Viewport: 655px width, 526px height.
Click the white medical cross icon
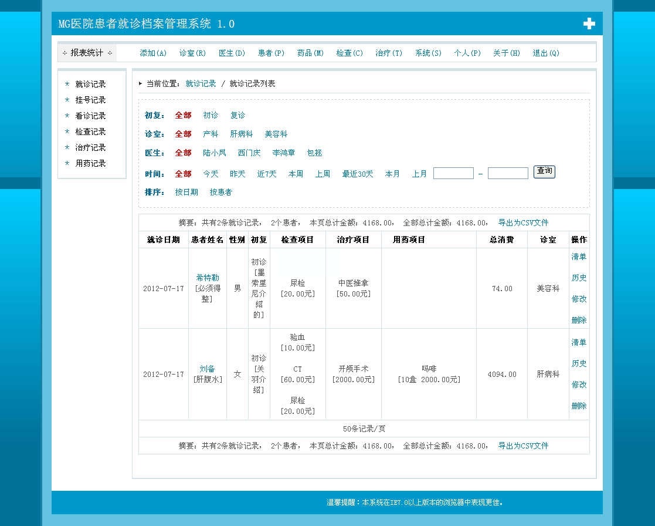[x=589, y=23]
